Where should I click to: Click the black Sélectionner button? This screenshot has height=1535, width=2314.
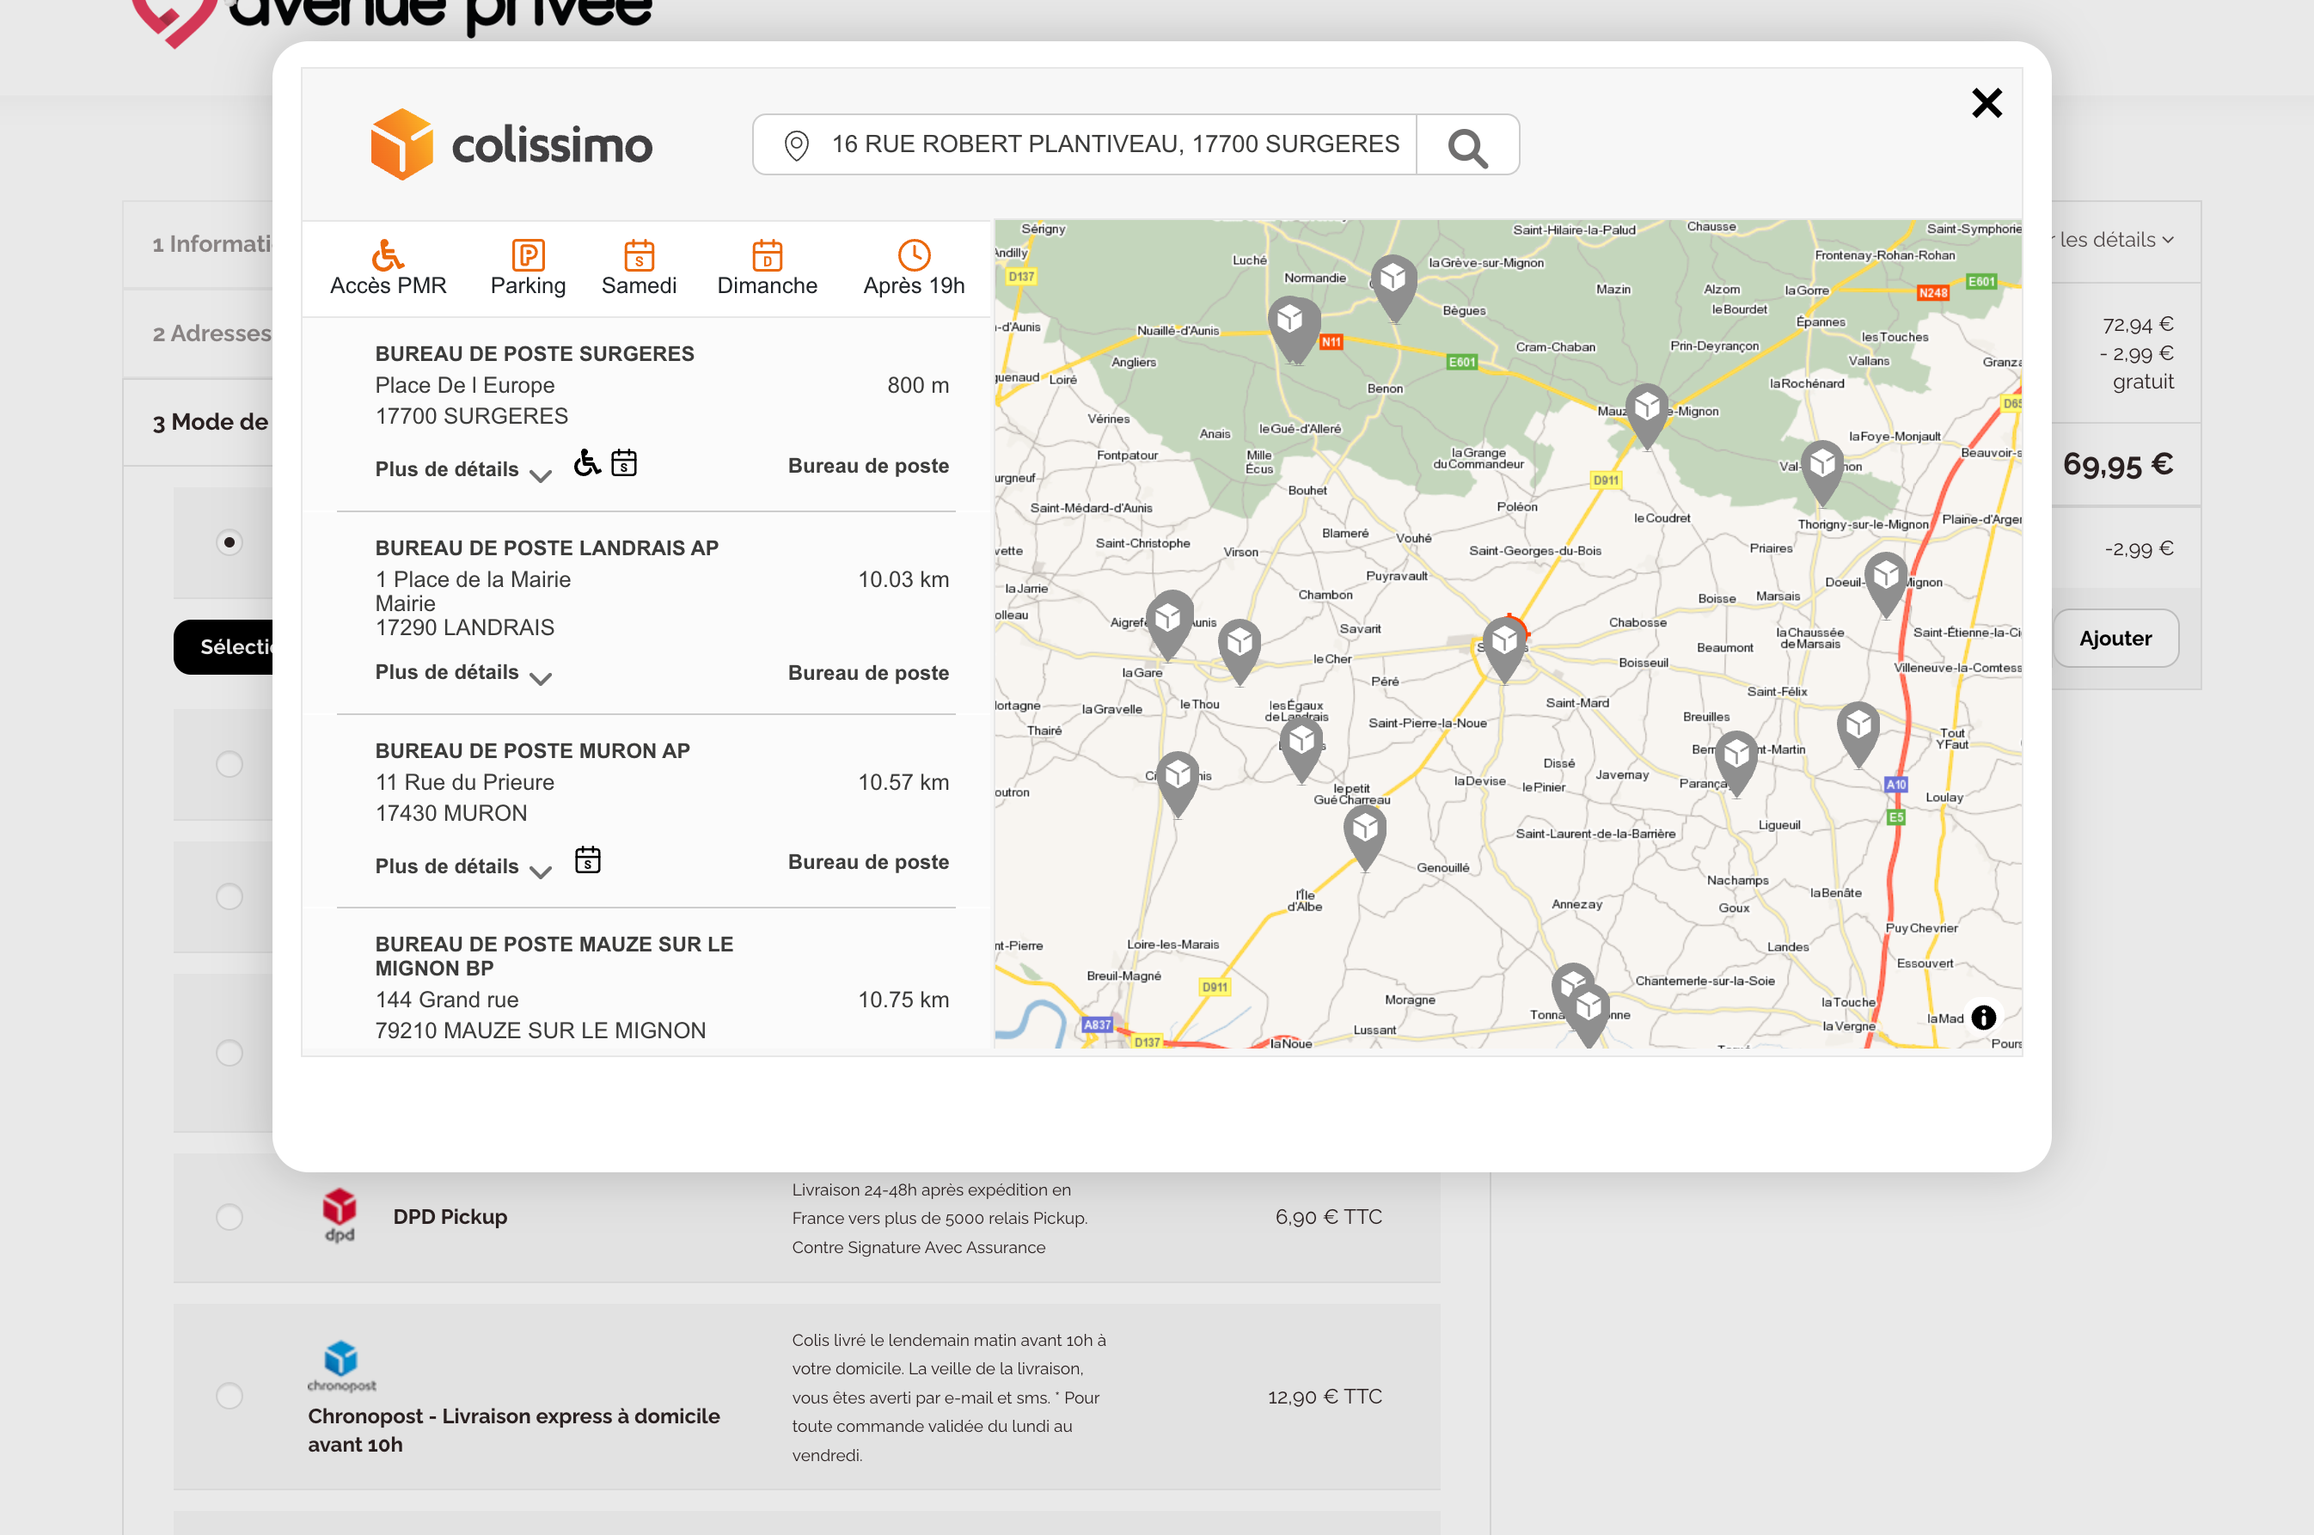(x=223, y=647)
